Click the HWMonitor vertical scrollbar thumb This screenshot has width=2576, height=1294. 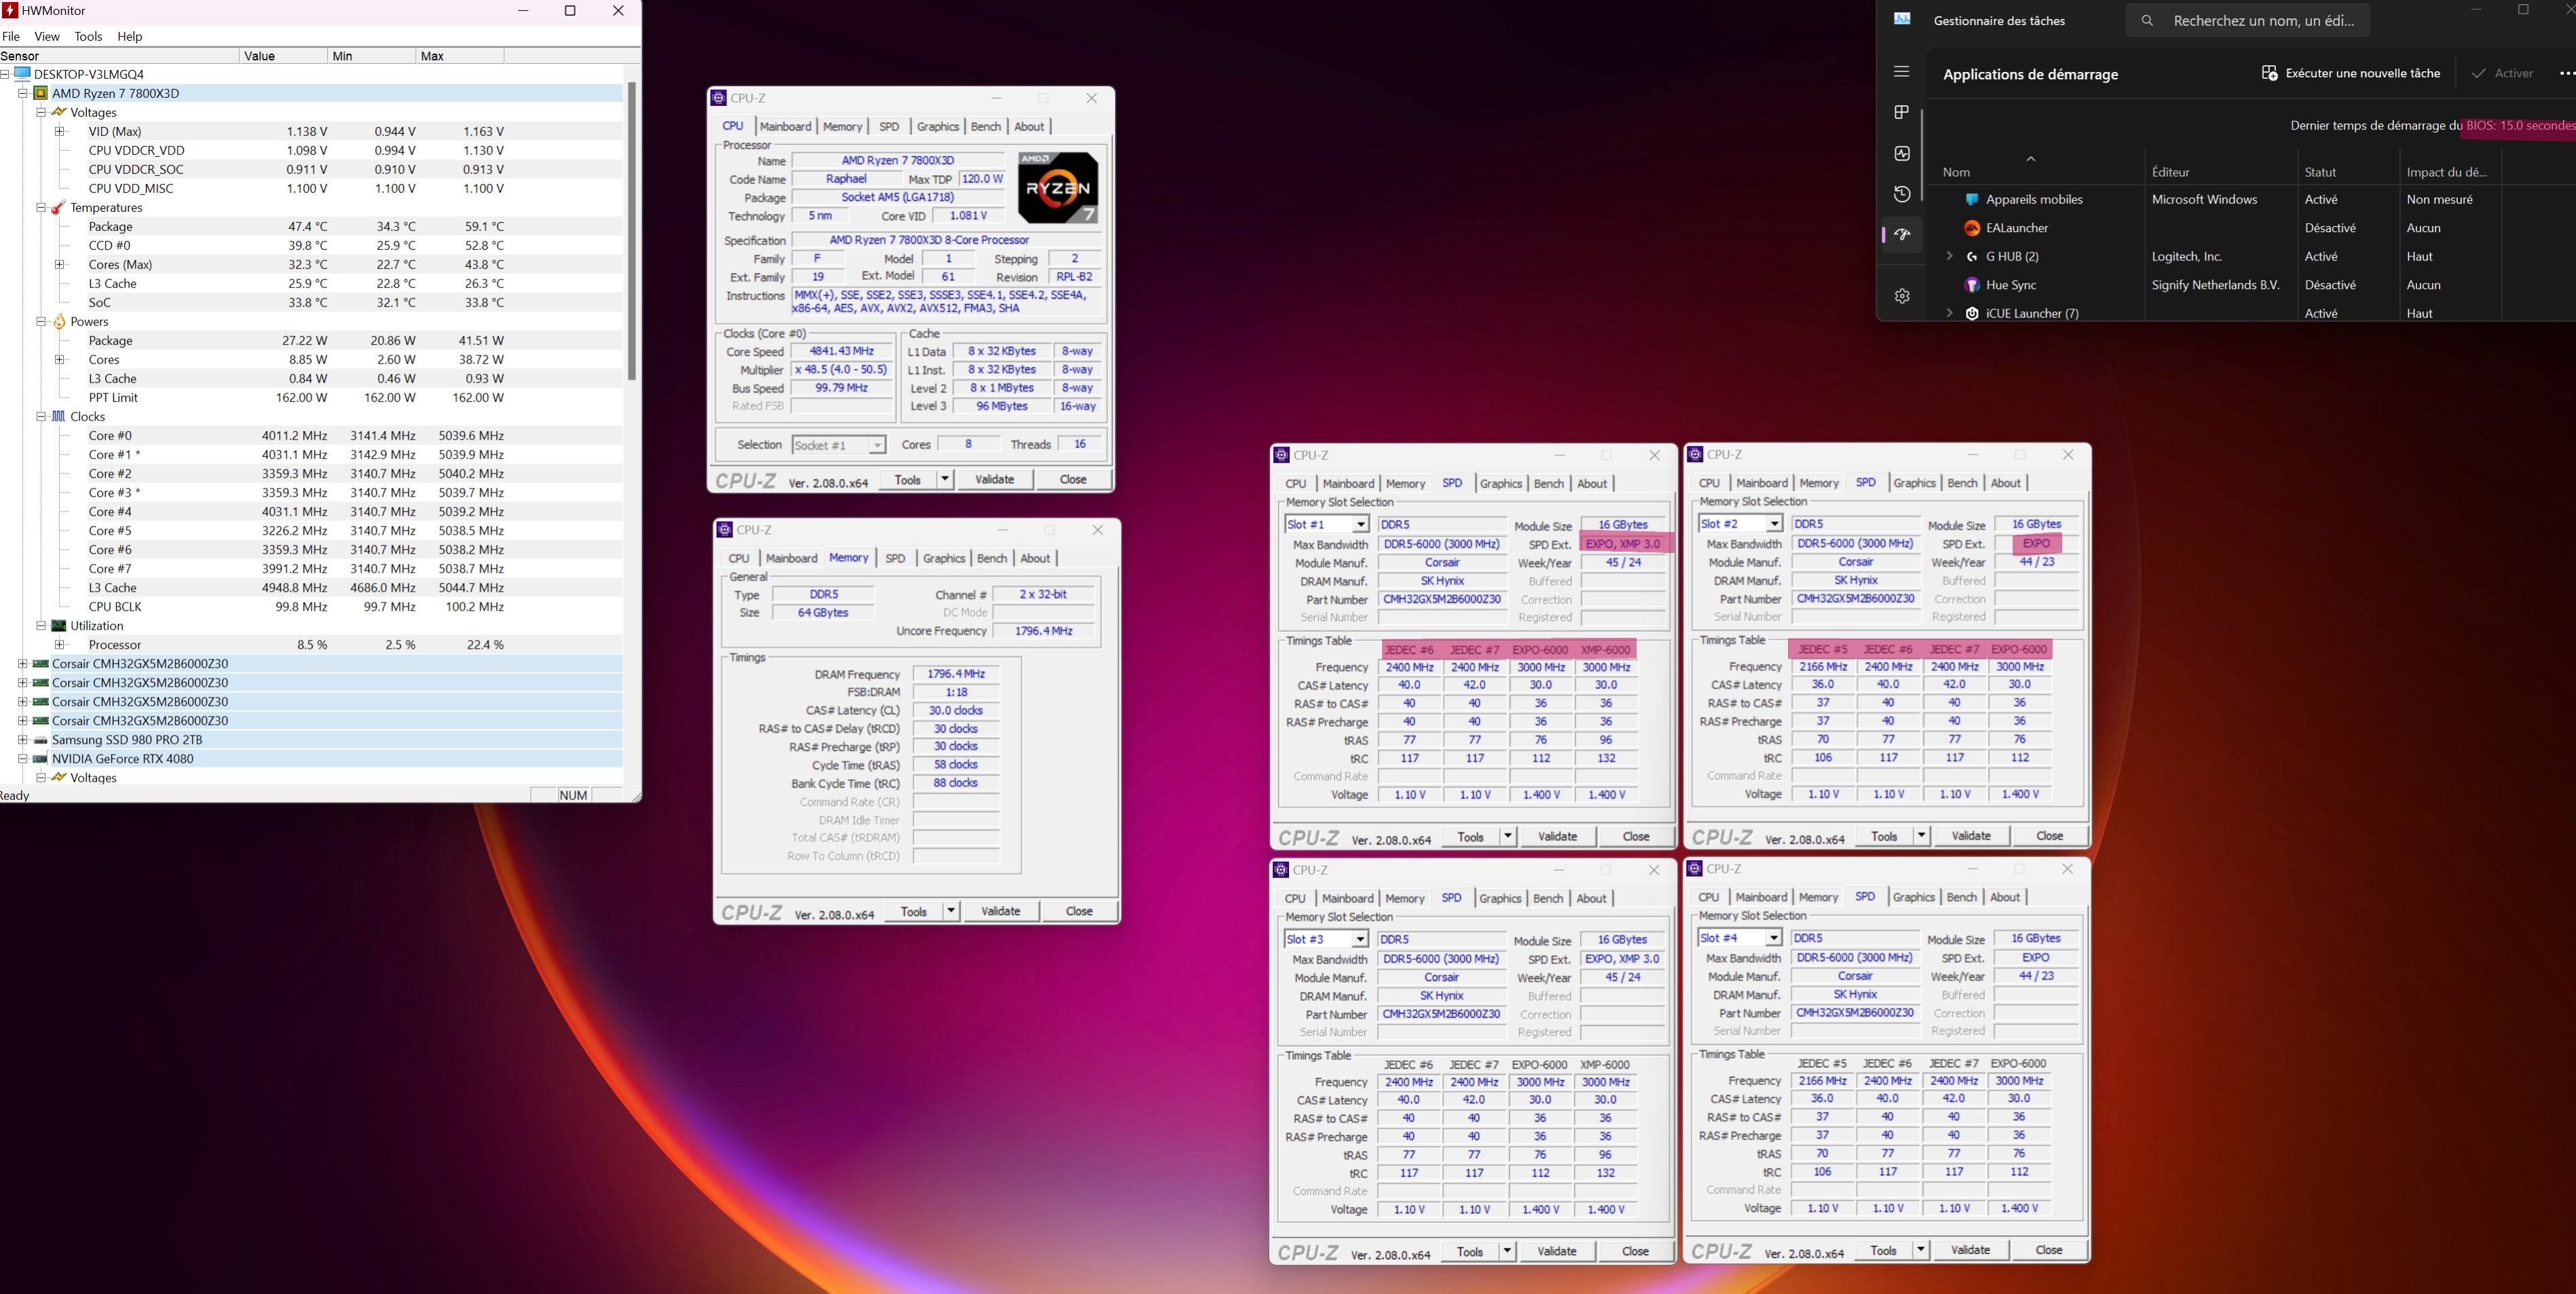[x=631, y=230]
